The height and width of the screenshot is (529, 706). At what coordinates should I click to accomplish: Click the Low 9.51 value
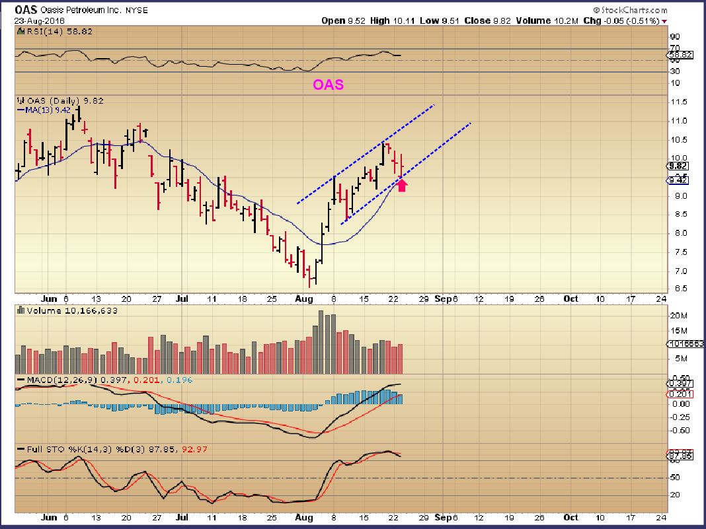click(x=439, y=20)
